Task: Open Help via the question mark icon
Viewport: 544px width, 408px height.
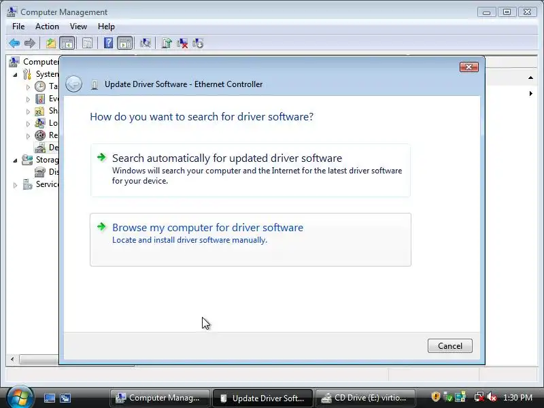Action: (108, 44)
